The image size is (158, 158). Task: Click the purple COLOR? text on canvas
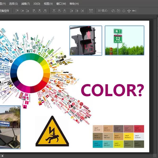coord(112,90)
